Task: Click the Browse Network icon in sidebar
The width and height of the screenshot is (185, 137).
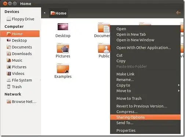Action: click(9, 101)
